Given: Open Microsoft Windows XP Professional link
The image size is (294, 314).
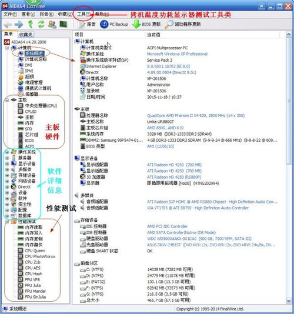Looking at the screenshot, I should point(177,54).
